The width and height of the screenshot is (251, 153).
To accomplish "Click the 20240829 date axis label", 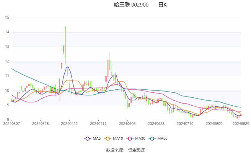I will [241, 124].
